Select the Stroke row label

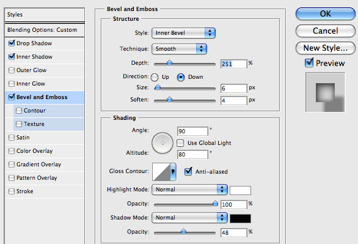[24, 191]
